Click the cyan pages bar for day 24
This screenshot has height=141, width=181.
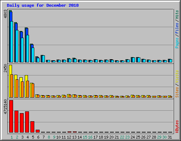(134, 60)
